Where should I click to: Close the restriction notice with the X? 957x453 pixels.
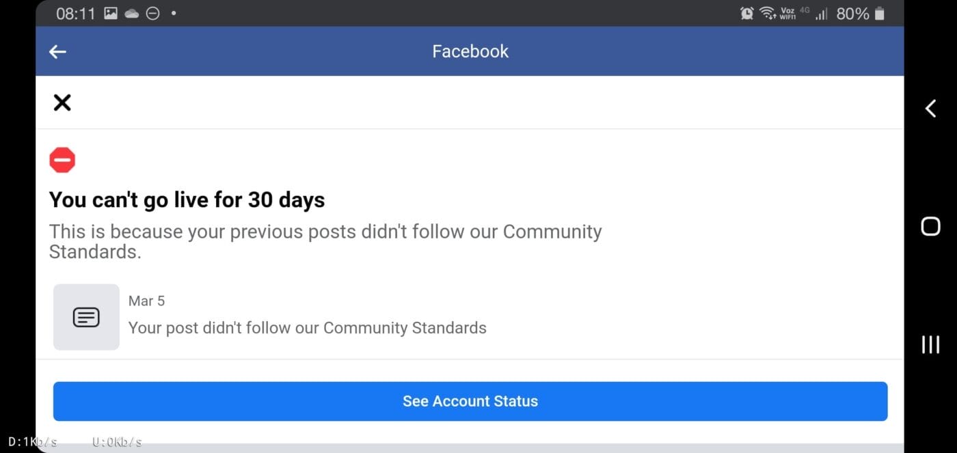[62, 102]
